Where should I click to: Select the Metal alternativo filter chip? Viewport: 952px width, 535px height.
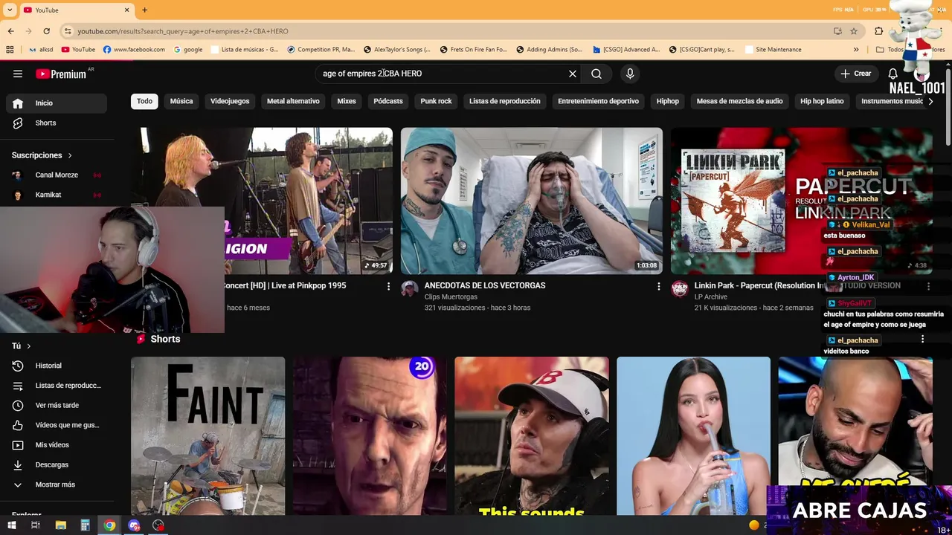(x=293, y=101)
